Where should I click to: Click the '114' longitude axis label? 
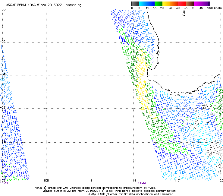pyautogui.click(x=133, y=181)
